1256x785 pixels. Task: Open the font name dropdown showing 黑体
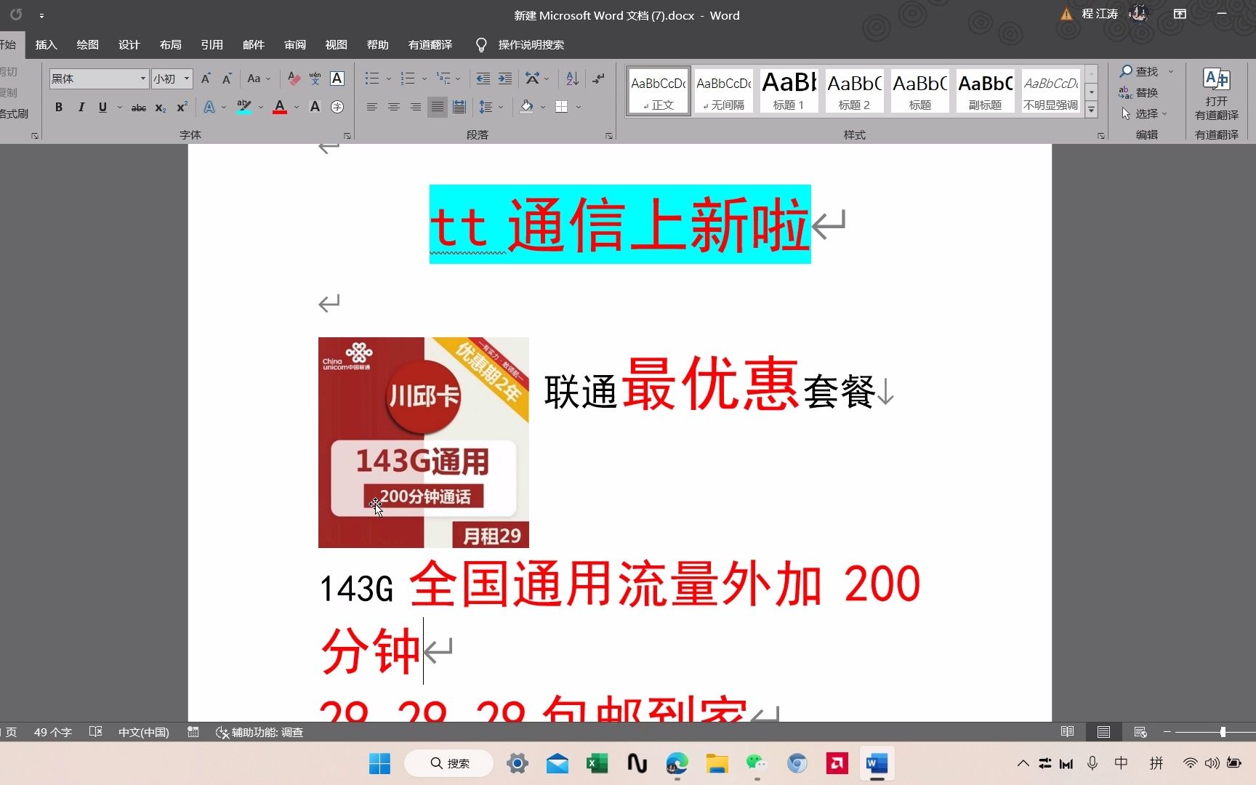pyautogui.click(x=142, y=78)
